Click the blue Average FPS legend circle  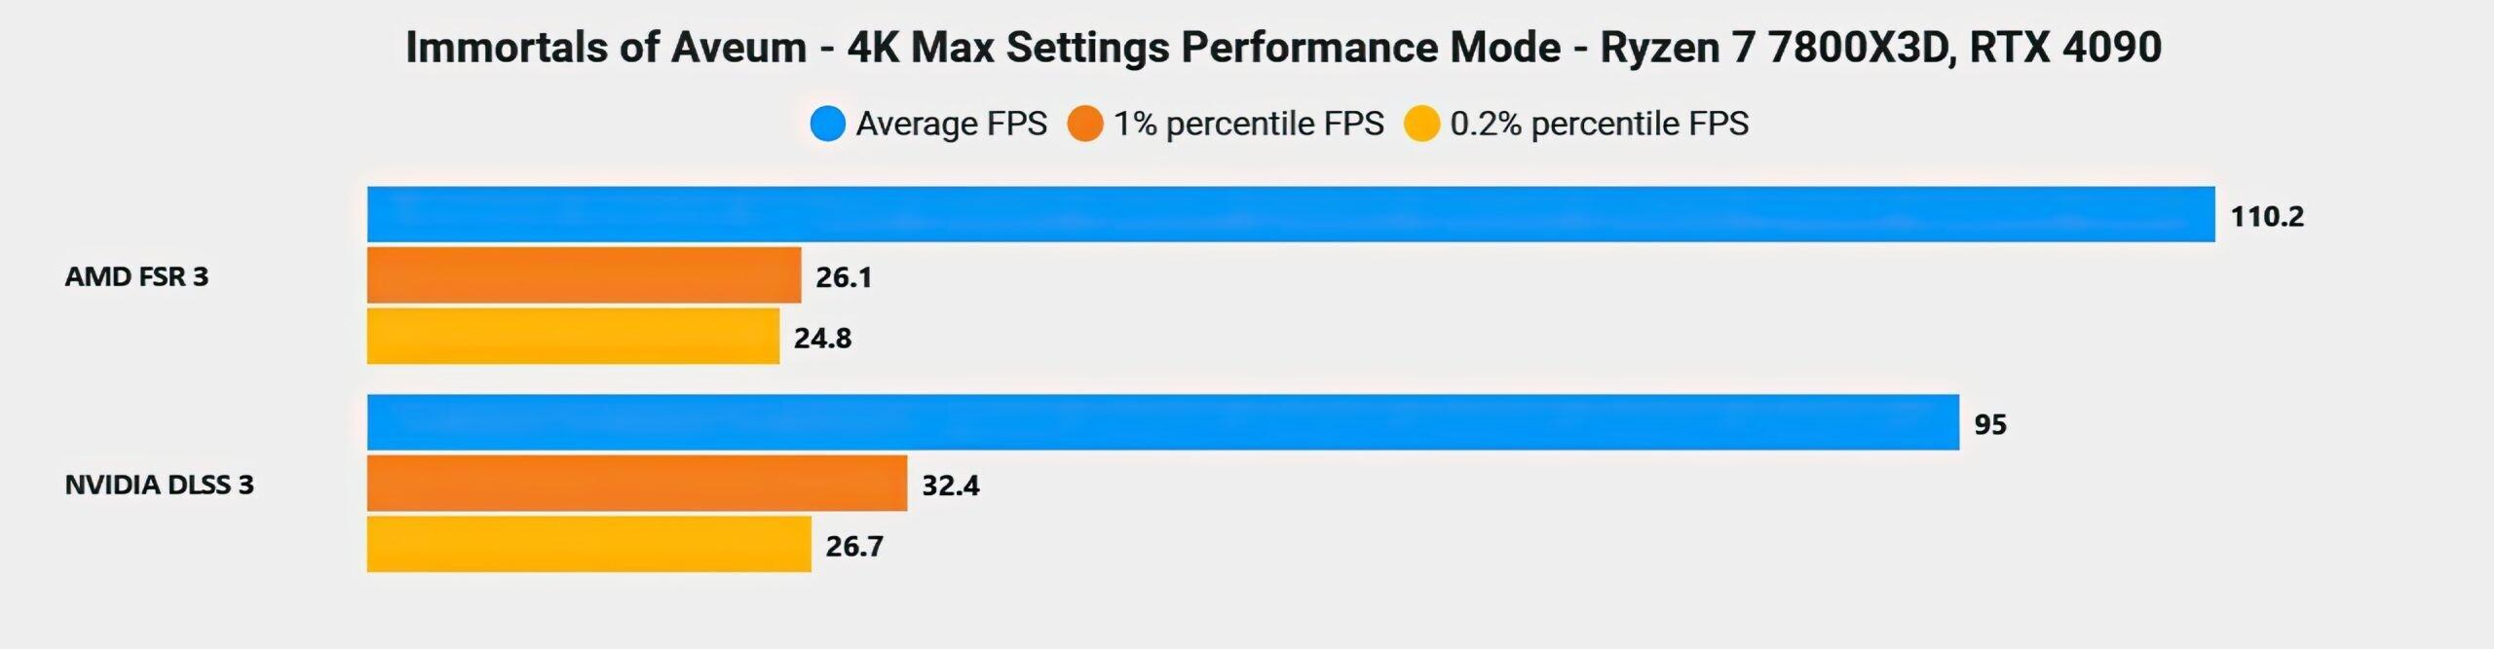tap(827, 125)
